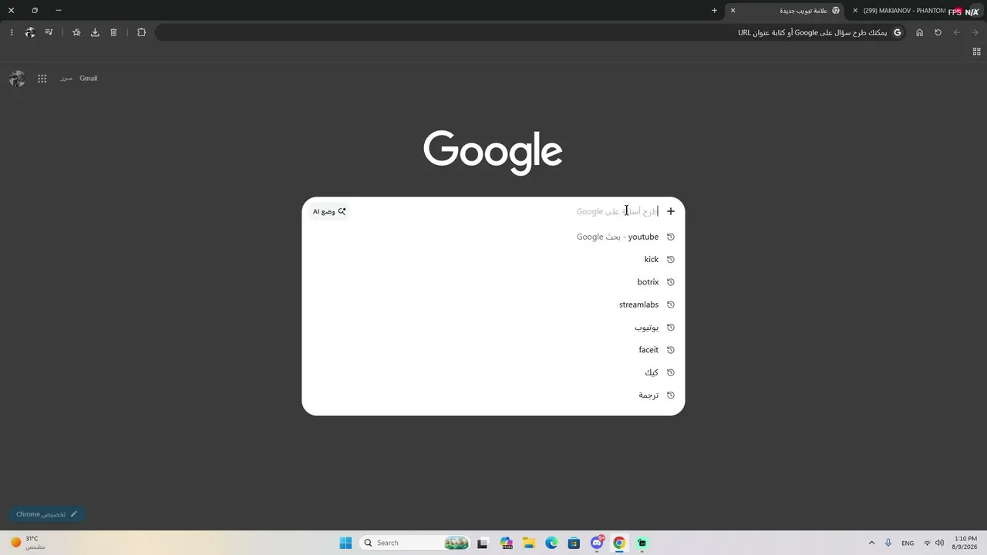Select the 'botrix' search suggestion
Screen dimensions: 987x555
click(493, 282)
